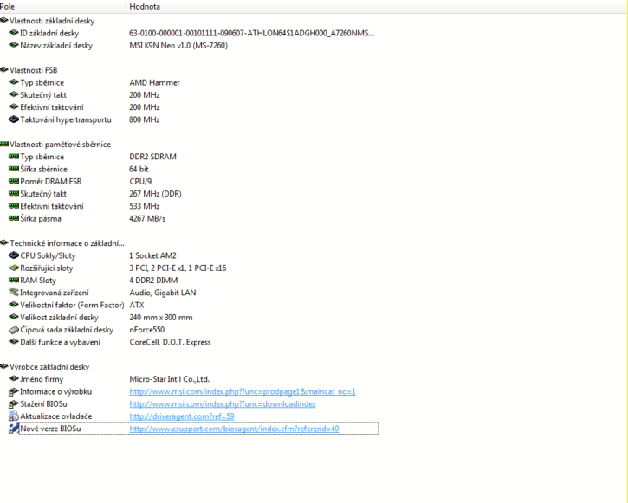
Task: Select the Výrobce základní desky heading
Action: tap(49, 367)
